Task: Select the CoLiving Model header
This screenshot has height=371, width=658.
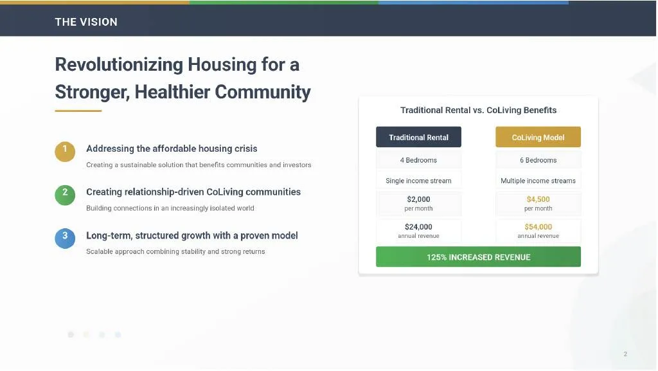Action: (x=538, y=137)
